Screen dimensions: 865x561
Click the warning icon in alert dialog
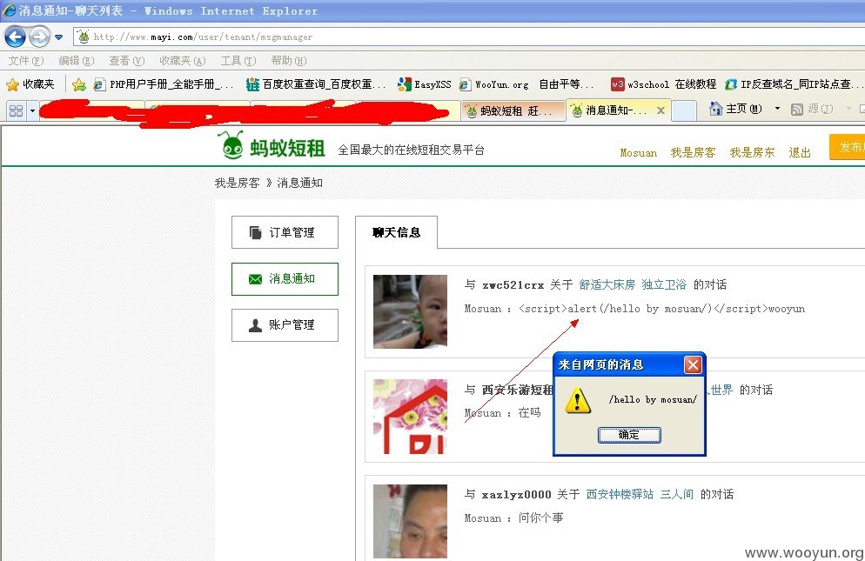coord(578,400)
